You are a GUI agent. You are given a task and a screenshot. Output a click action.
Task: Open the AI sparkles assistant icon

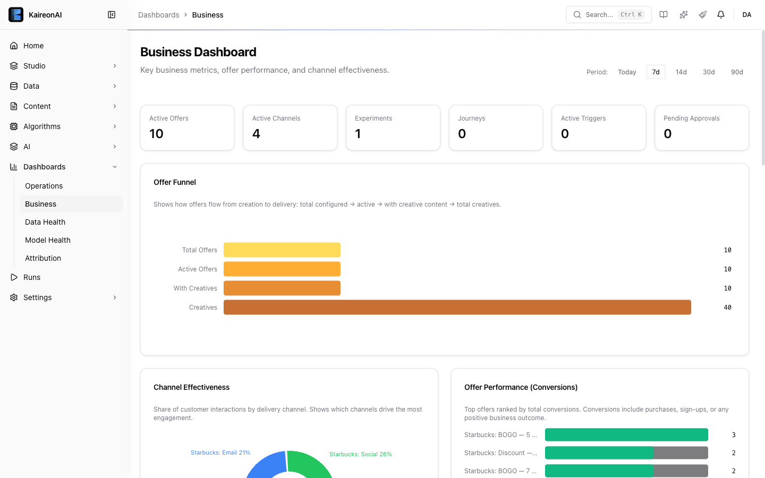pos(684,15)
